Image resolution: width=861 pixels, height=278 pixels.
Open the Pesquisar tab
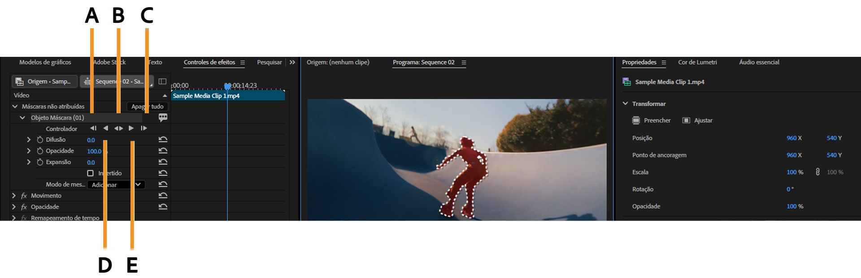point(270,62)
